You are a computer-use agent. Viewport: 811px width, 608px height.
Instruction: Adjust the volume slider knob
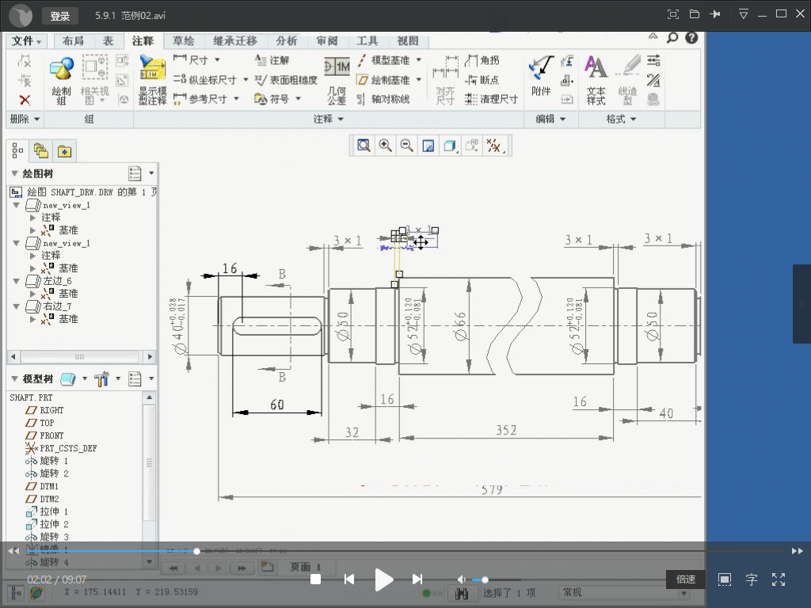485,579
